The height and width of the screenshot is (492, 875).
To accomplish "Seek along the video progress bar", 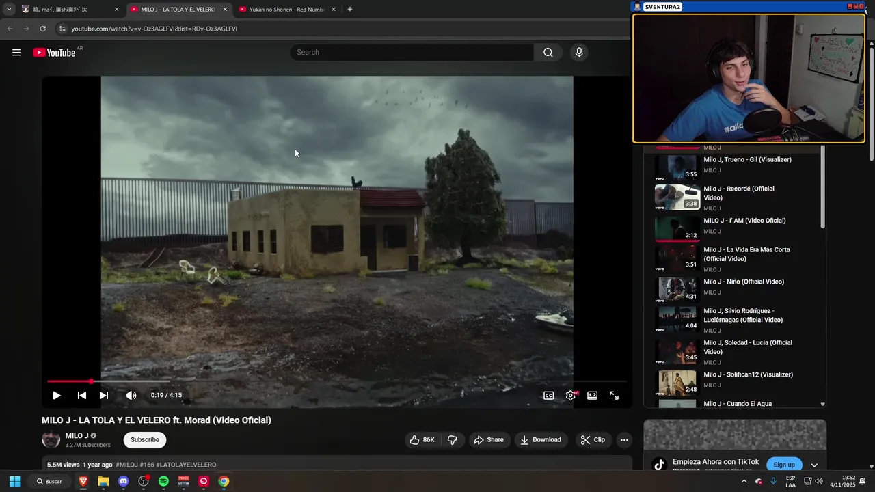I will (336, 381).
